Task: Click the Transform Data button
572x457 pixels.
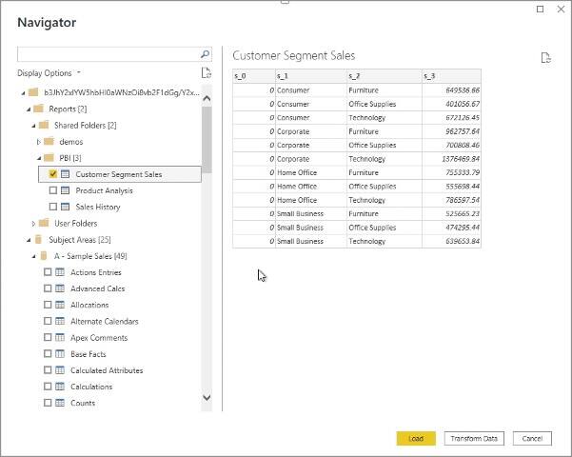Action: tap(475, 438)
